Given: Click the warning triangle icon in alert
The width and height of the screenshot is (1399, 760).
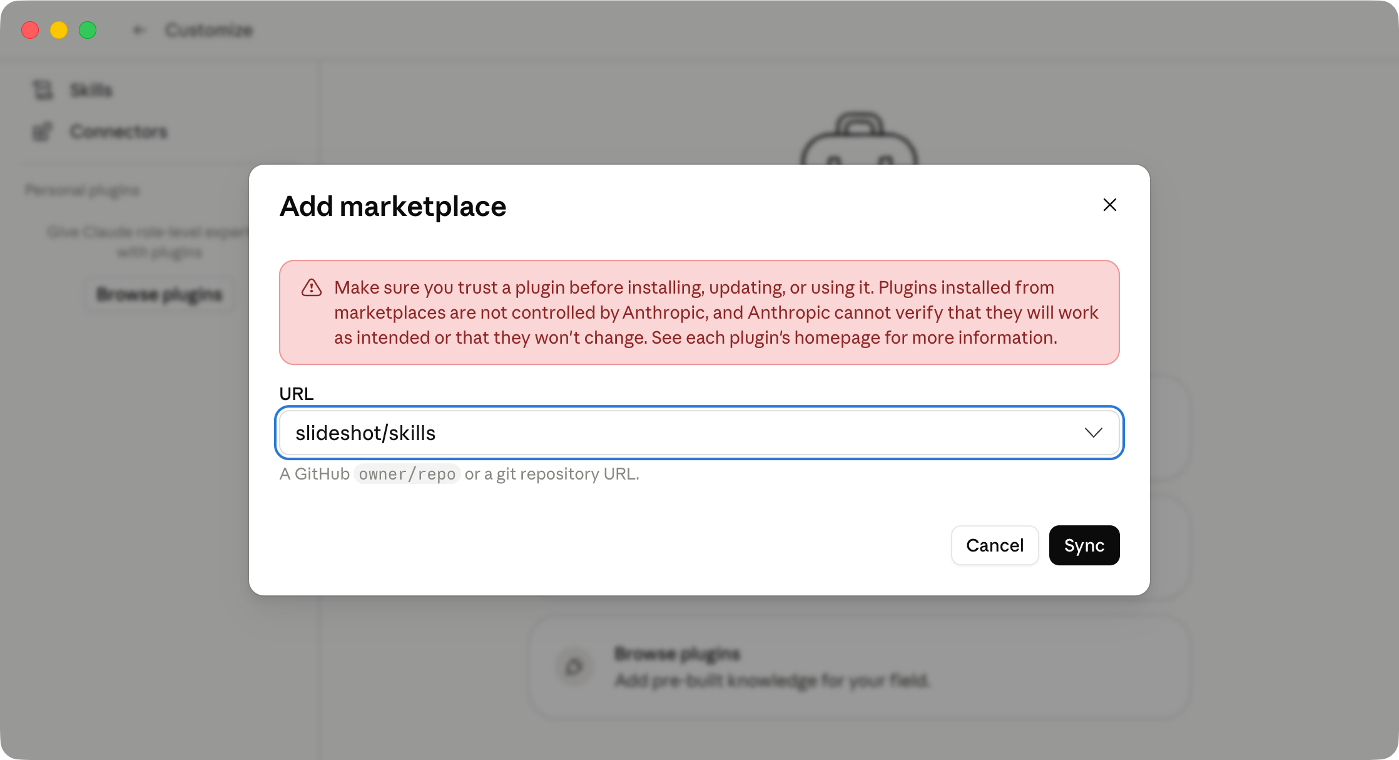Looking at the screenshot, I should pyautogui.click(x=312, y=287).
